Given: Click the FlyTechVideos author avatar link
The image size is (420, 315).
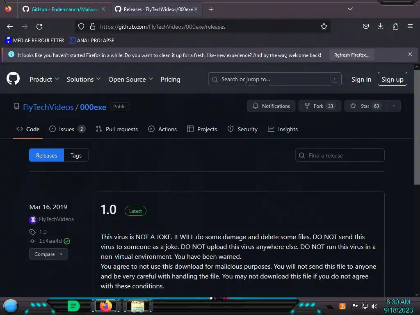Looking at the screenshot, I should pos(33,219).
